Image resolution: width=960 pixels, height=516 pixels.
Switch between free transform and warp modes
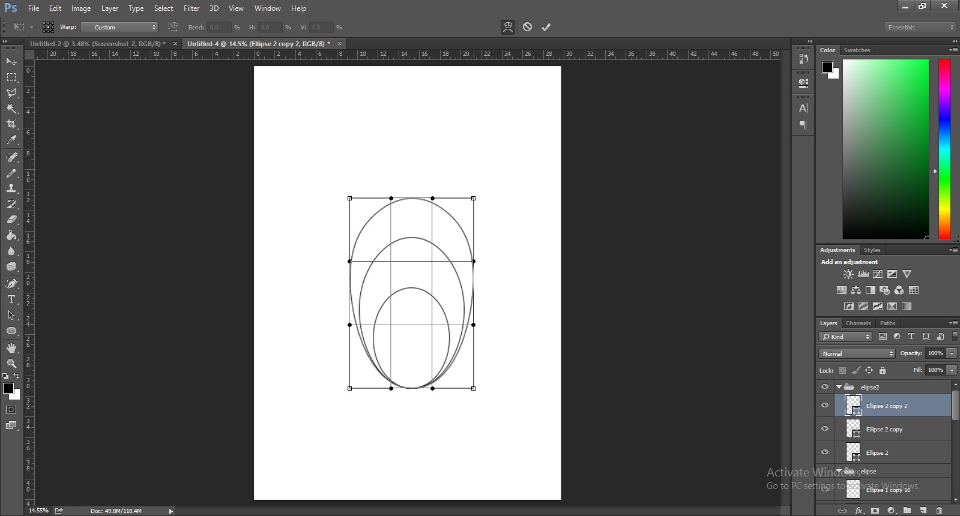(508, 27)
